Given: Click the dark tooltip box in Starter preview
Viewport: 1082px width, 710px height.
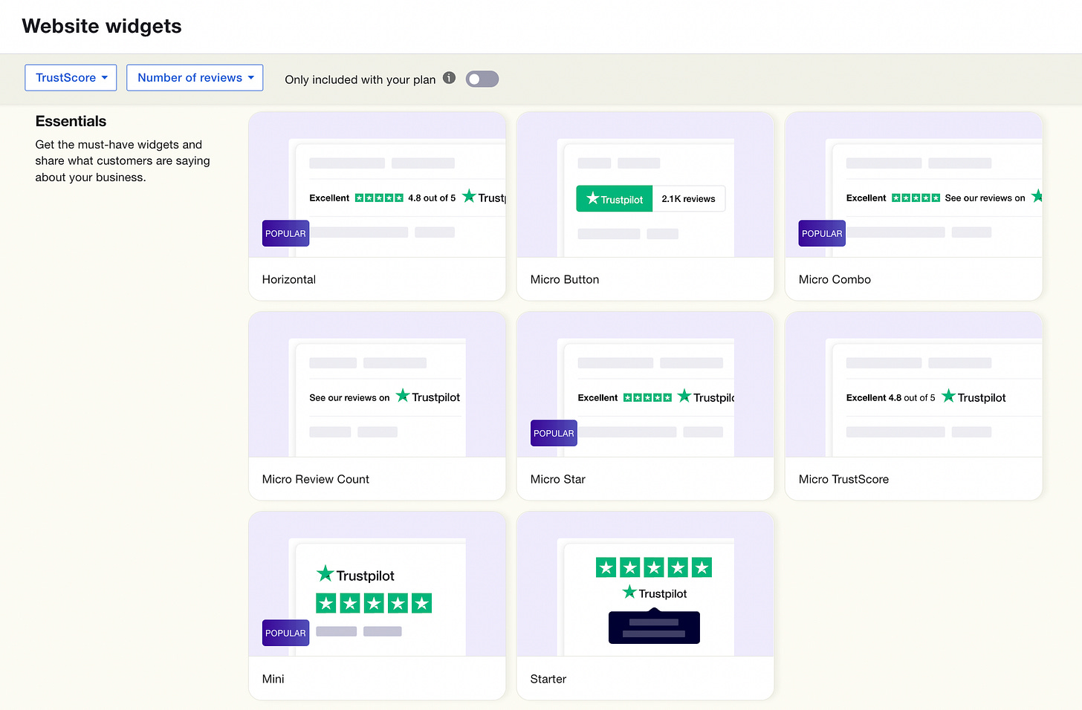Looking at the screenshot, I should pyautogui.click(x=654, y=627).
